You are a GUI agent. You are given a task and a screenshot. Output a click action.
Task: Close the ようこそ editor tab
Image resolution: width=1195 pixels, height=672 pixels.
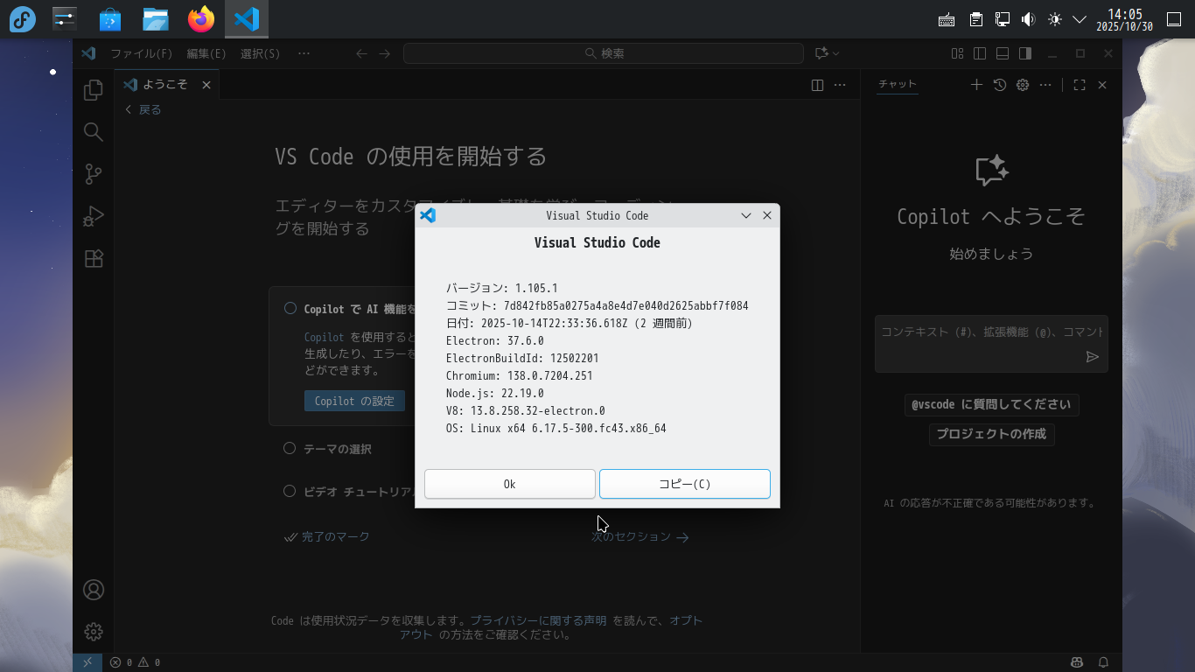coord(206,85)
